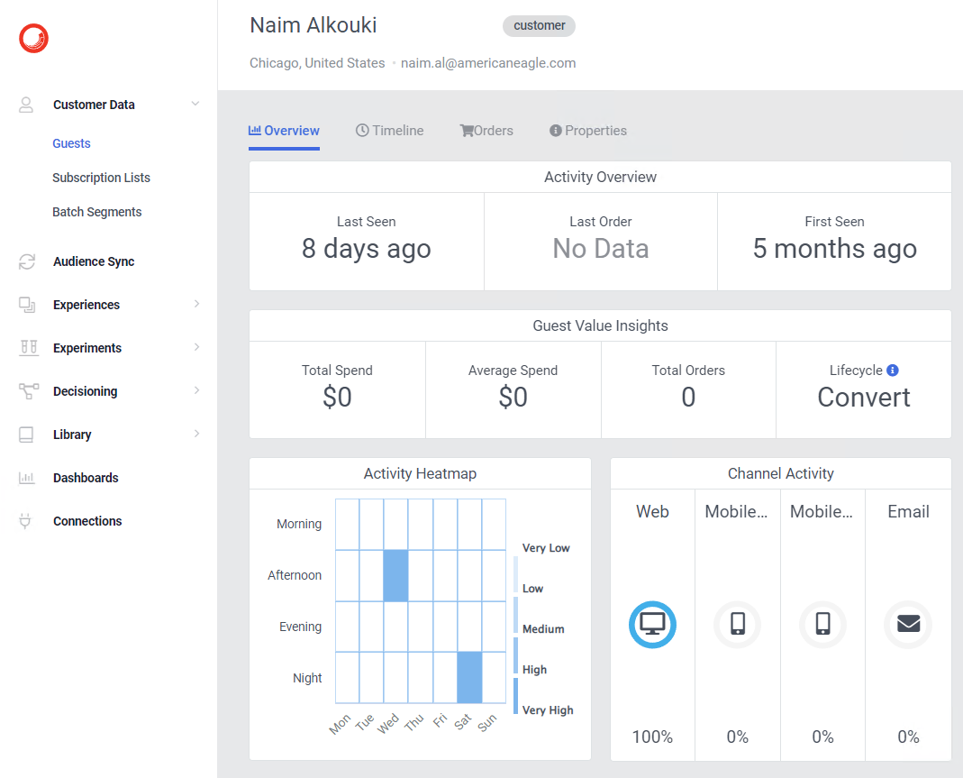Open the Dashboards menu item

coord(86,478)
